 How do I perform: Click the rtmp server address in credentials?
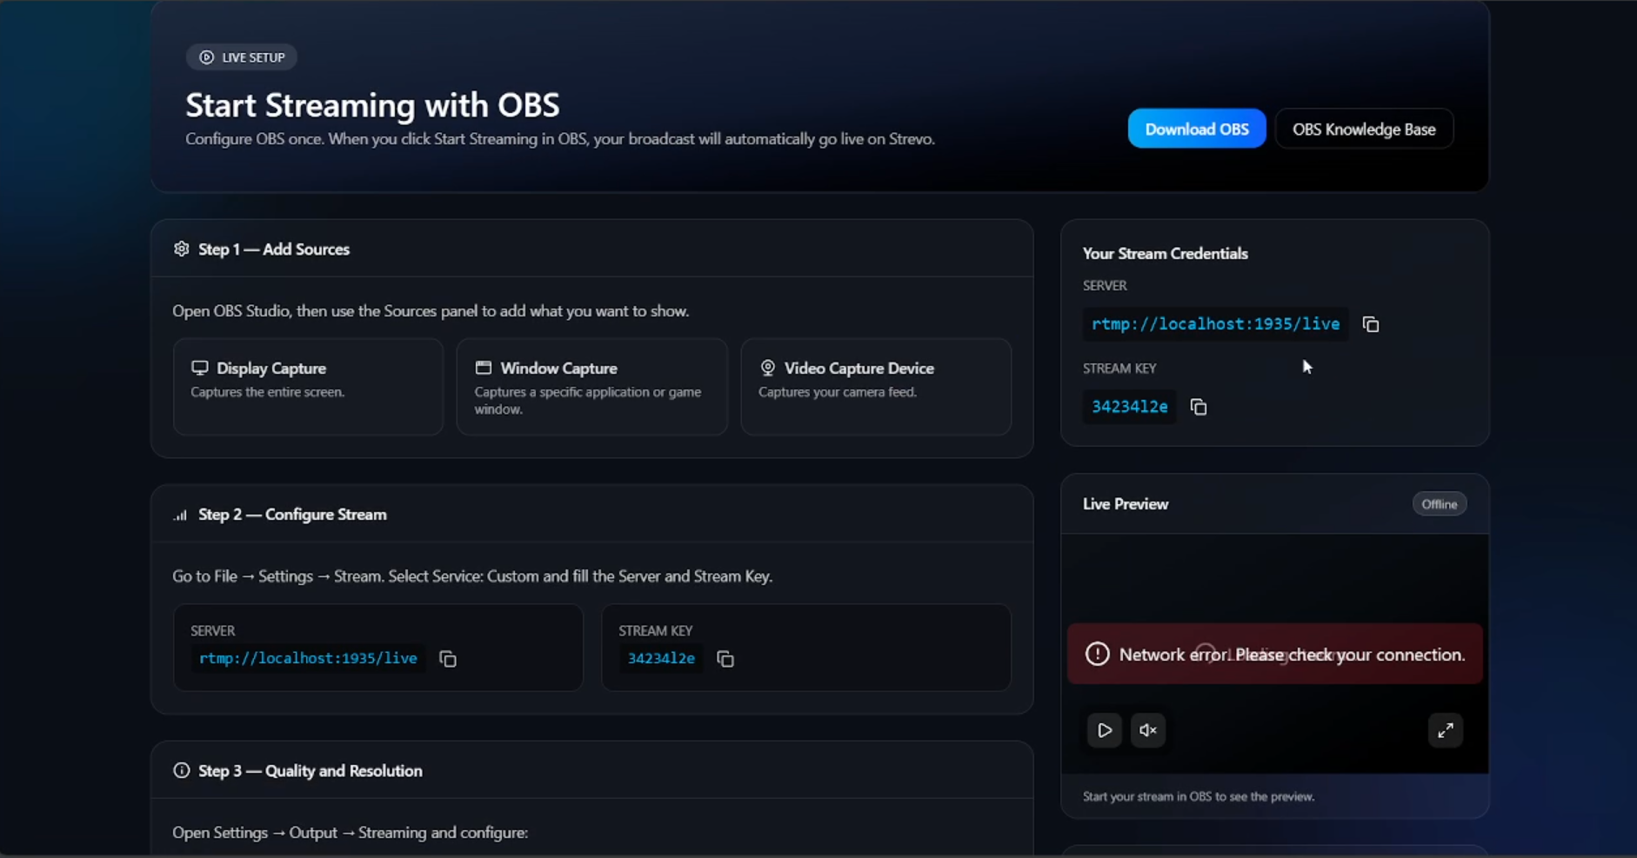1215,324
